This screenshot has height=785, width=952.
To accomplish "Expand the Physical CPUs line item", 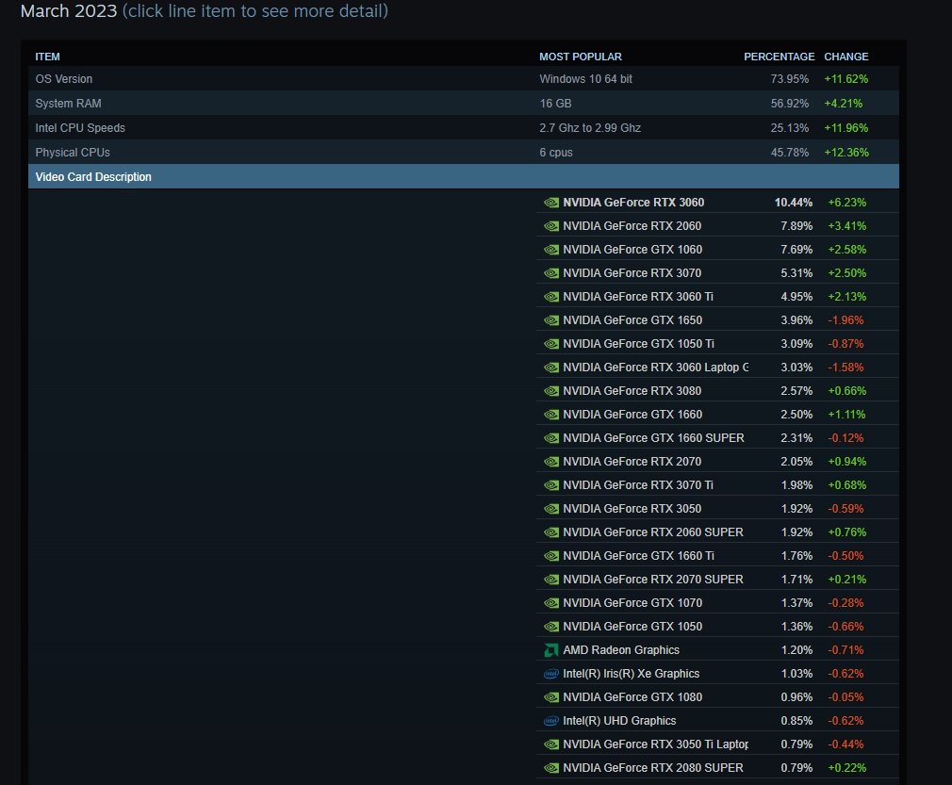I will pyautogui.click(x=463, y=153).
